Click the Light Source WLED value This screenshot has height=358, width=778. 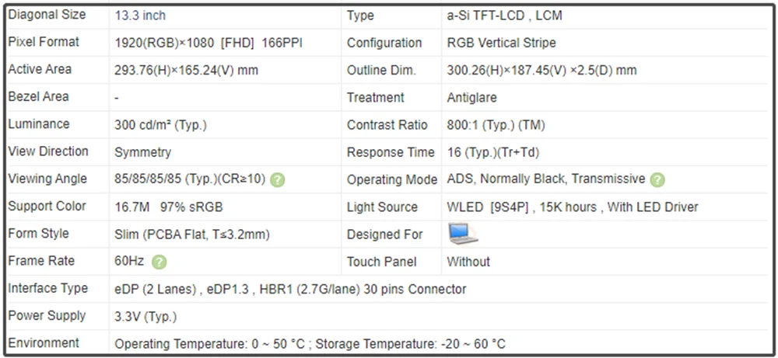click(572, 207)
